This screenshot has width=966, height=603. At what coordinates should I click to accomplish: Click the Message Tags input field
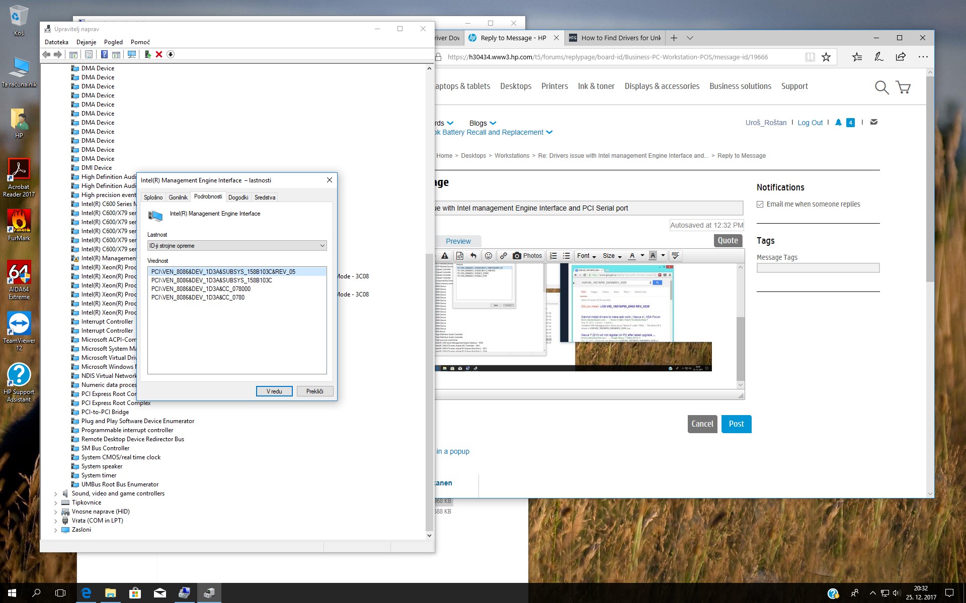click(818, 268)
